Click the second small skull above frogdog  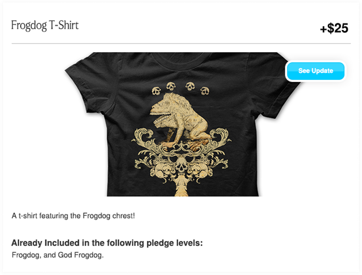171,86
